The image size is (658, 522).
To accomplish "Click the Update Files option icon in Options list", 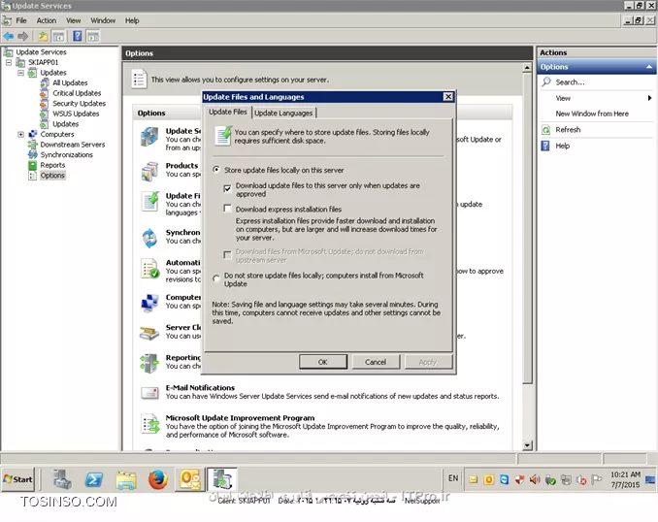I will coord(149,202).
